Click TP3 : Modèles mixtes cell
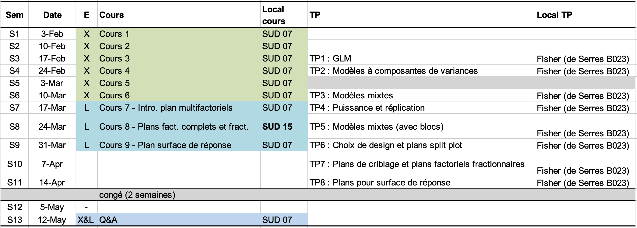The height and width of the screenshot is (228, 637). click(x=351, y=95)
